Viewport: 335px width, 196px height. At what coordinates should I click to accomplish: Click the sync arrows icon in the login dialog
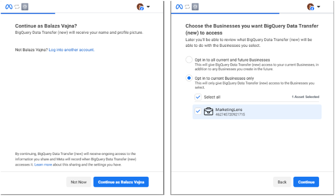tap(18, 7)
